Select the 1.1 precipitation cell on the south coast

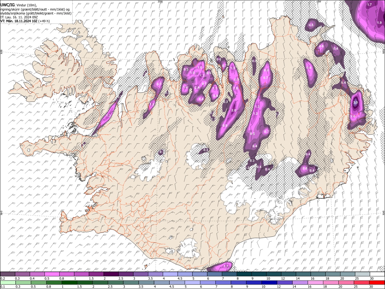[226, 266]
